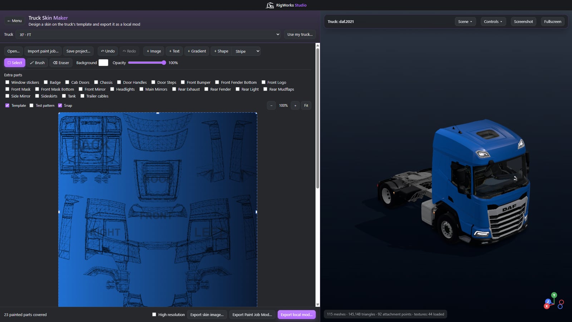Go back with the Menu button

[x=15, y=21]
